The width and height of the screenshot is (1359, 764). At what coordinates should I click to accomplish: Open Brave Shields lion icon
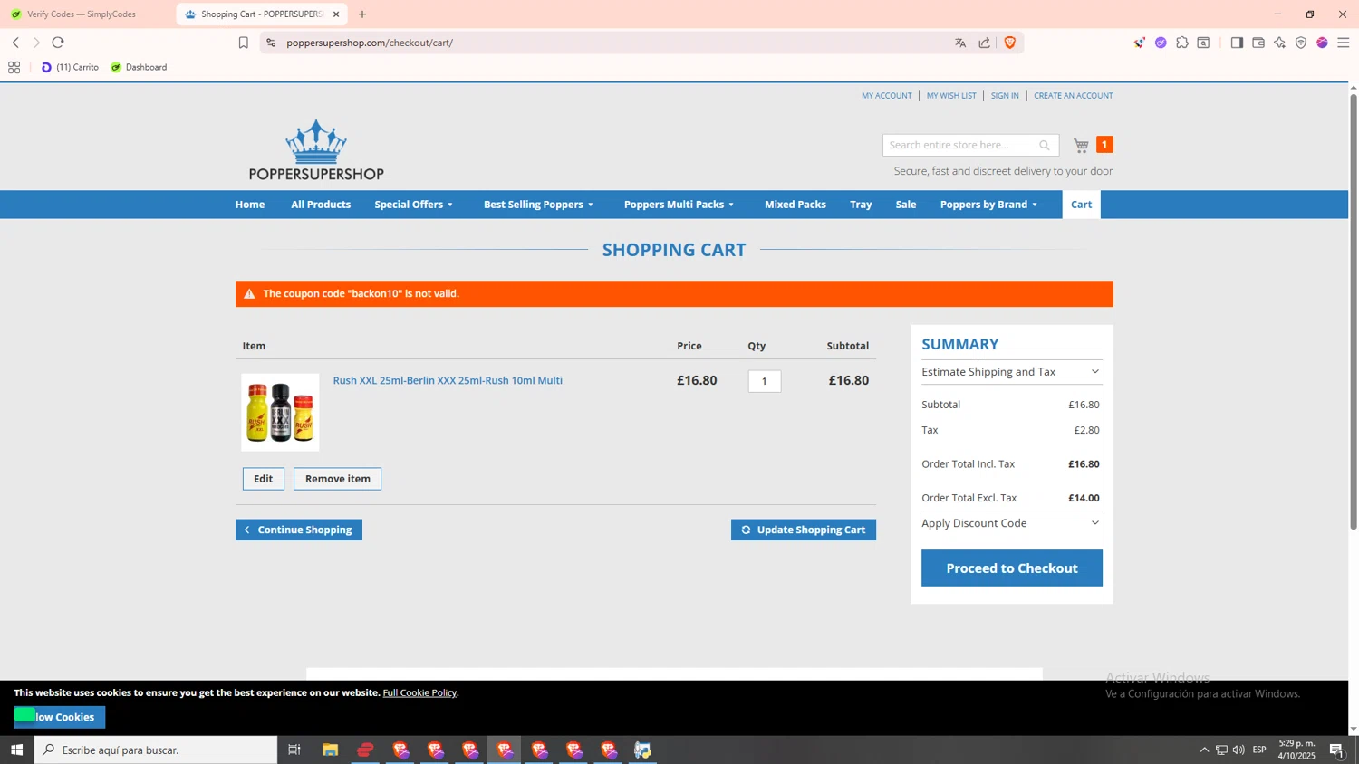click(x=1009, y=43)
